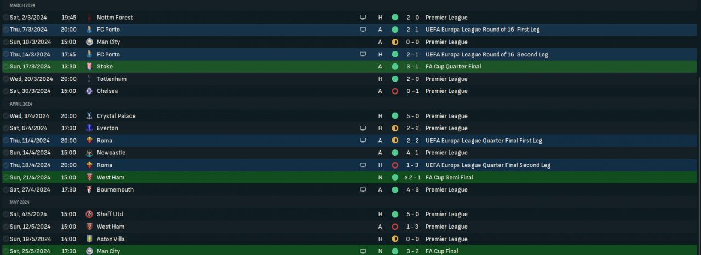
Task: Click the Nottm Forest club badge
Action: tap(89, 18)
